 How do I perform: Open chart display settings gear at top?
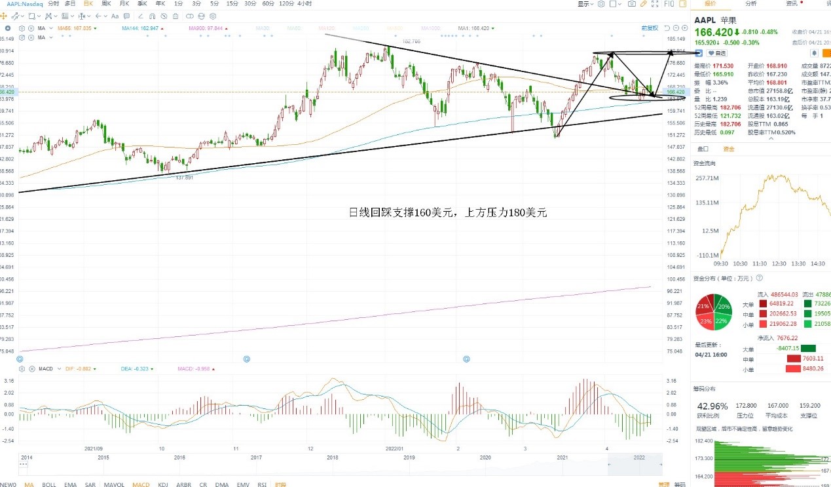point(601,4)
